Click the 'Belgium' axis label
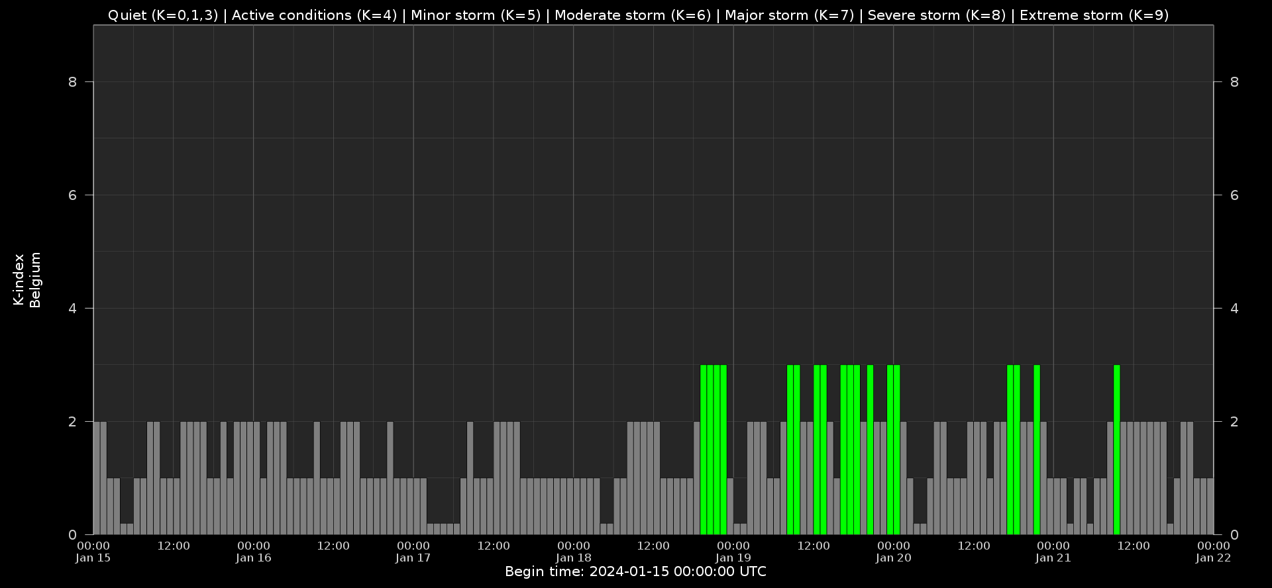This screenshot has width=1272, height=588. [35, 279]
